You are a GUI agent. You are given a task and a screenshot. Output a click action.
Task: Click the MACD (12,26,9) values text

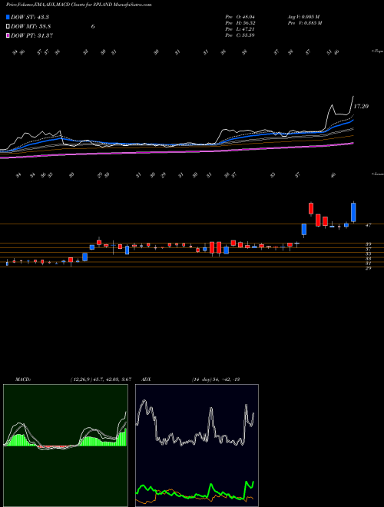pyautogui.click(x=101, y=379)
